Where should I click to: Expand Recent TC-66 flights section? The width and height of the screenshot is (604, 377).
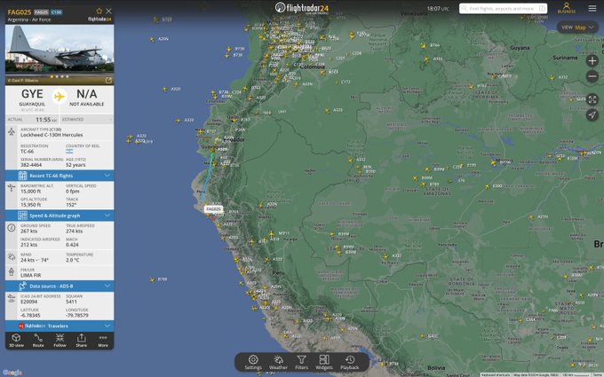60,176
